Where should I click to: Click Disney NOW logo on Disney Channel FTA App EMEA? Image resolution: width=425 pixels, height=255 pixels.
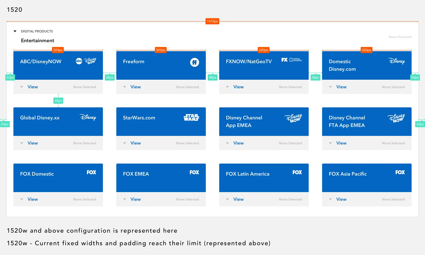point(396,118)
